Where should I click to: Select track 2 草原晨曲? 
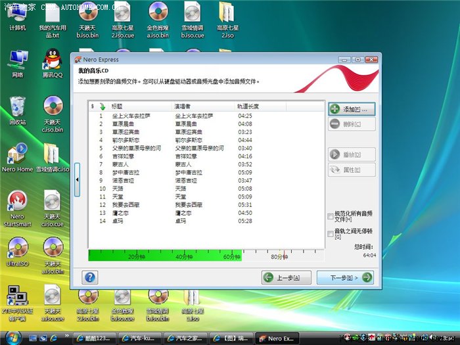pyautogui.click(x=205, y=124)
